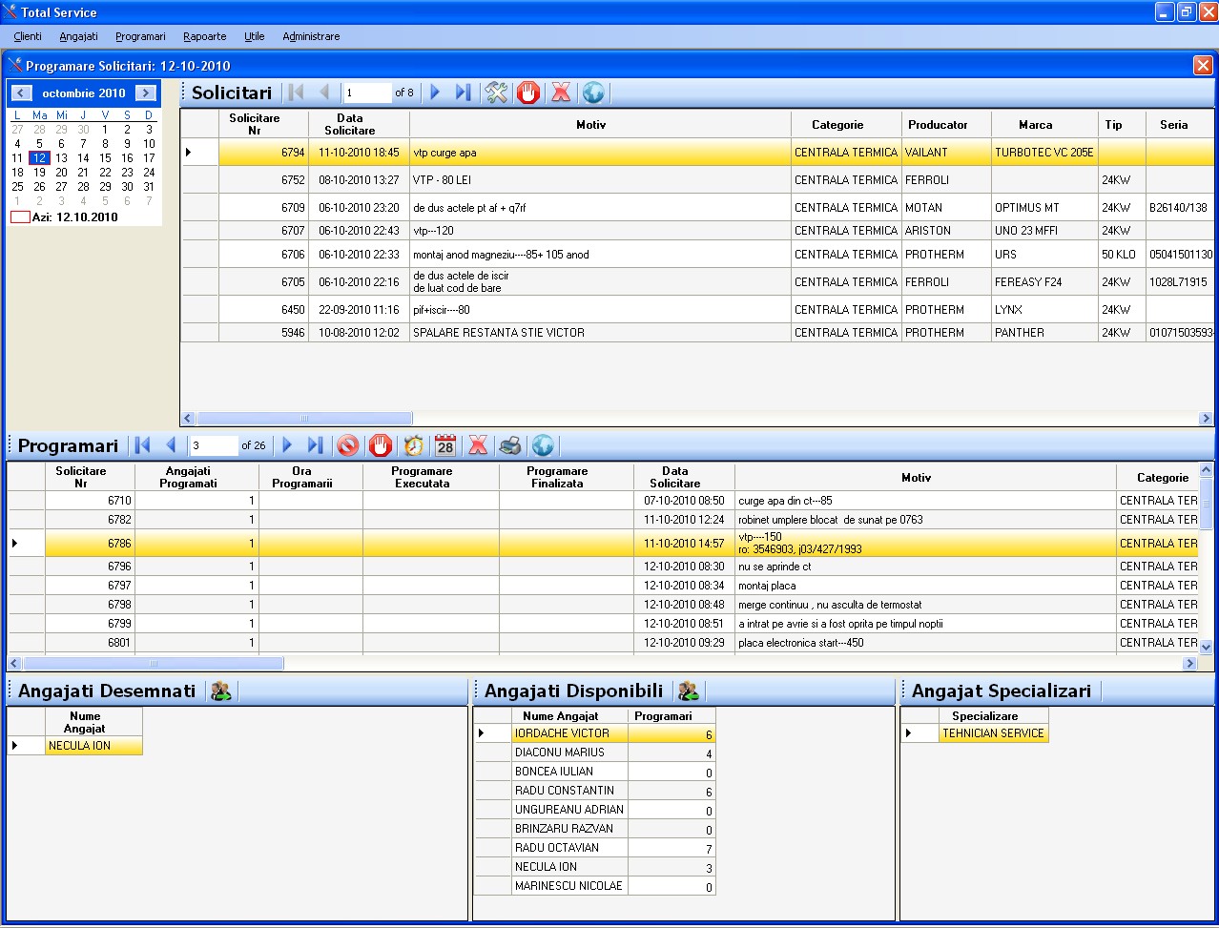1219x928 pixels.
Task: Click the cell 'placa electronica start---450'
Action: click(925, 643)
